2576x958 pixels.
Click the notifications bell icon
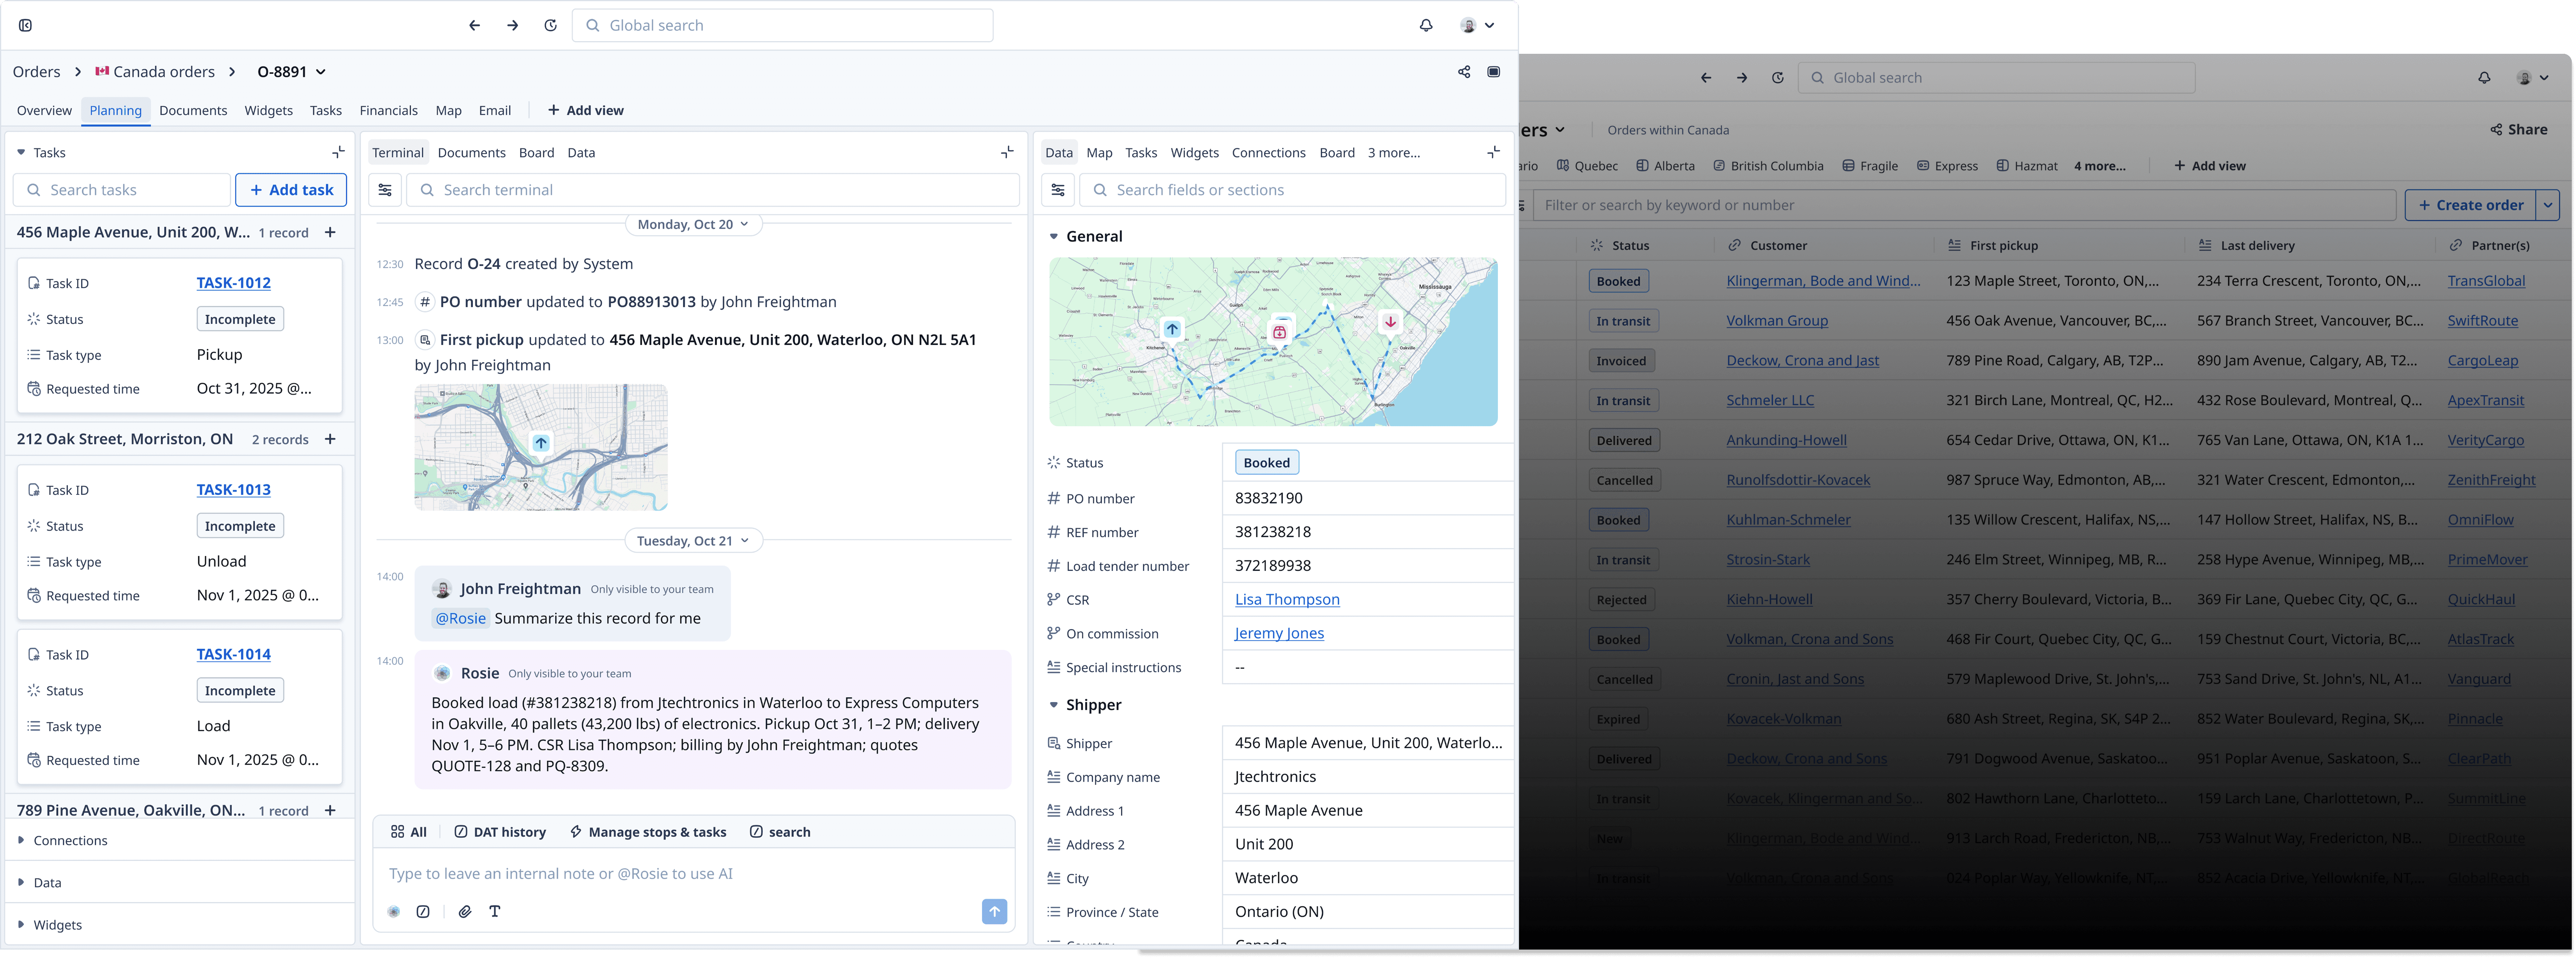pos(1426,25)
